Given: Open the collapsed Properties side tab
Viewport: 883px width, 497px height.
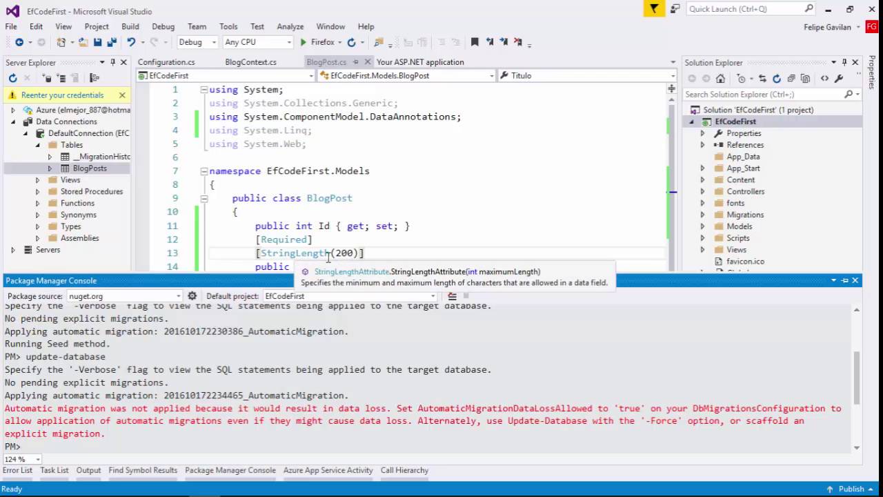Looking at the screenshot, I should point(873,72).
